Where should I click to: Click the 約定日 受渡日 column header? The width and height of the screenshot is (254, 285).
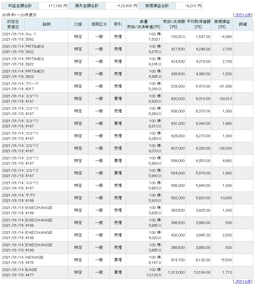pos(13,24)
